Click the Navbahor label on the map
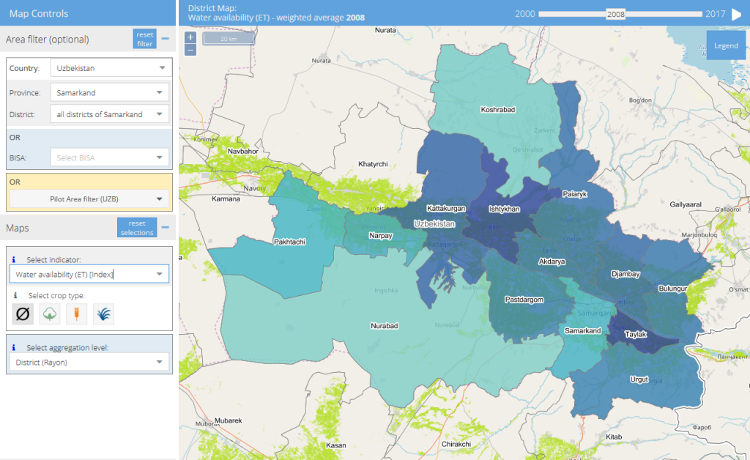This screenshot has width=750, height=460. (242, 151)
